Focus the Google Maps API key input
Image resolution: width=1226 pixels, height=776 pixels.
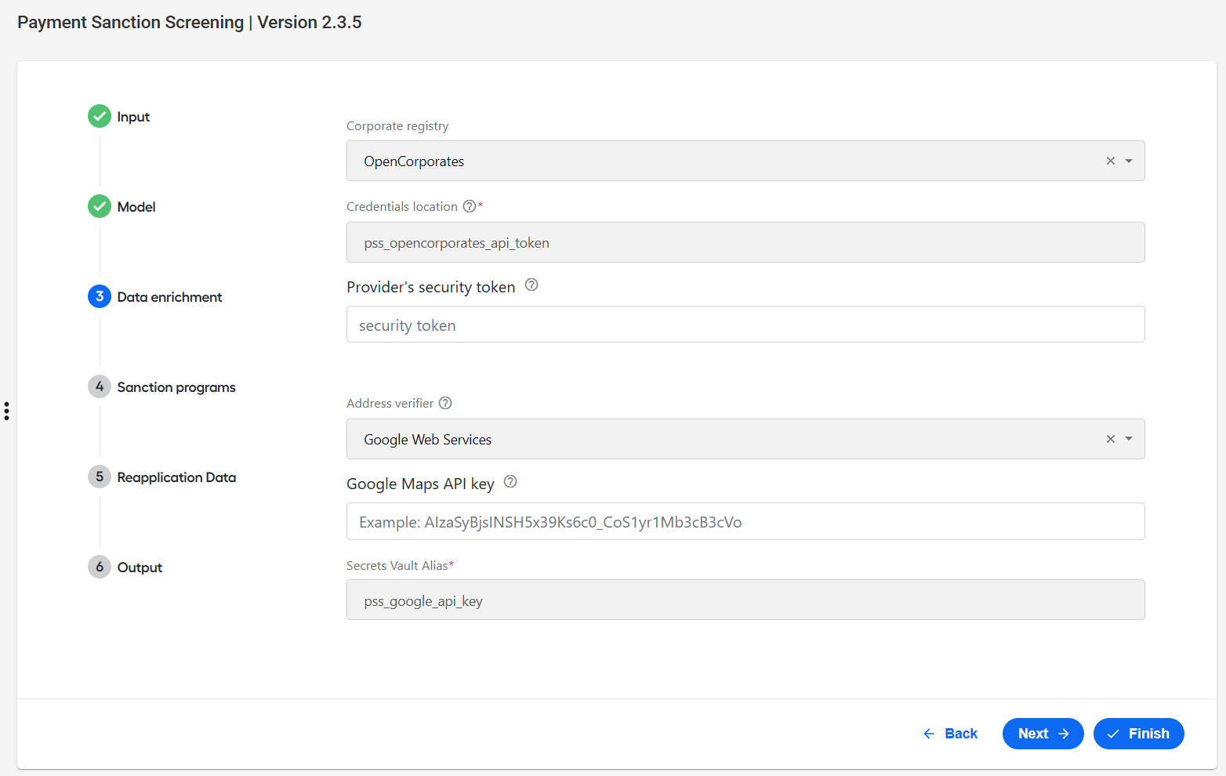[745, 521]
